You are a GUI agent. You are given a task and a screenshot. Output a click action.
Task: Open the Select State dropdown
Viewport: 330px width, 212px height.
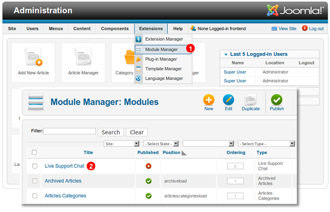tap(161, 143)
